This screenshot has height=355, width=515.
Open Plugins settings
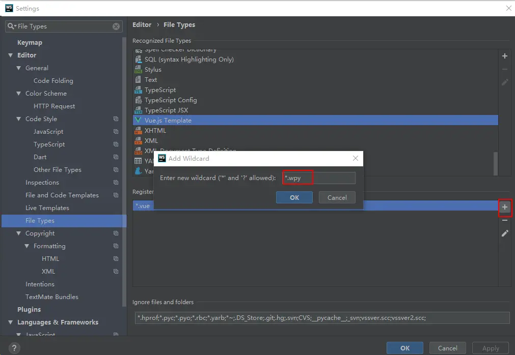click(29, 309)
